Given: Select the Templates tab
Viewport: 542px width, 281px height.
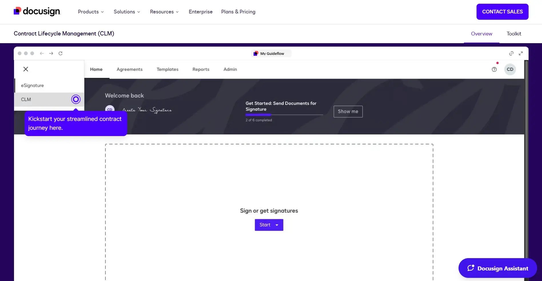Looking at the screenshot, I should point(168,69).
